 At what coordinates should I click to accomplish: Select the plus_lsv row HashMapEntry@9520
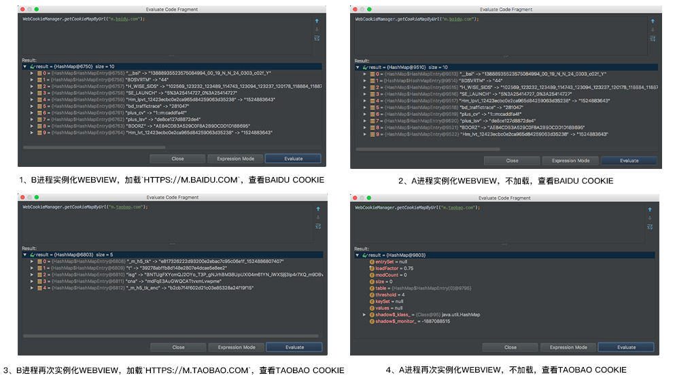pyautogui.click(x=506, y=121)
